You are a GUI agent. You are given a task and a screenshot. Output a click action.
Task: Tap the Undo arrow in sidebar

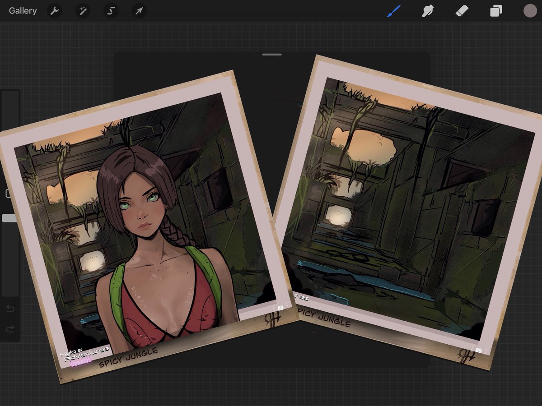coord(10,309)
